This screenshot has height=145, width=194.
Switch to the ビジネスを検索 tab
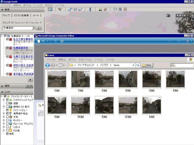pyautogui.click(x=21, y=15)
